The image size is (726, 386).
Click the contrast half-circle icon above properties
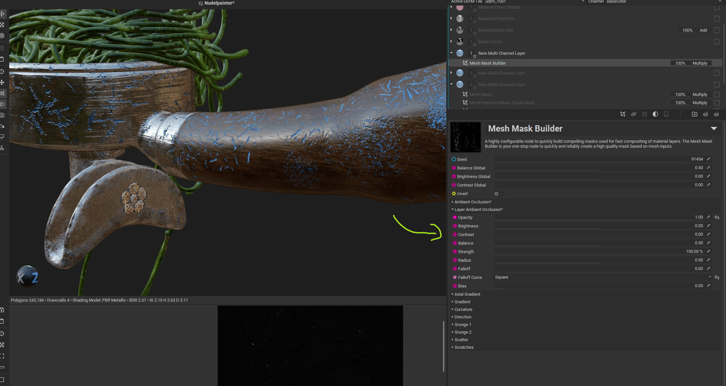655,114
